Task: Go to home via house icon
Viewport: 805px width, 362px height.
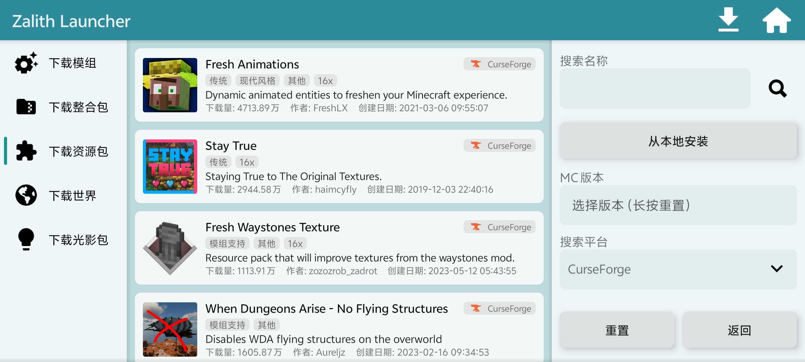Action: point(776,20)
